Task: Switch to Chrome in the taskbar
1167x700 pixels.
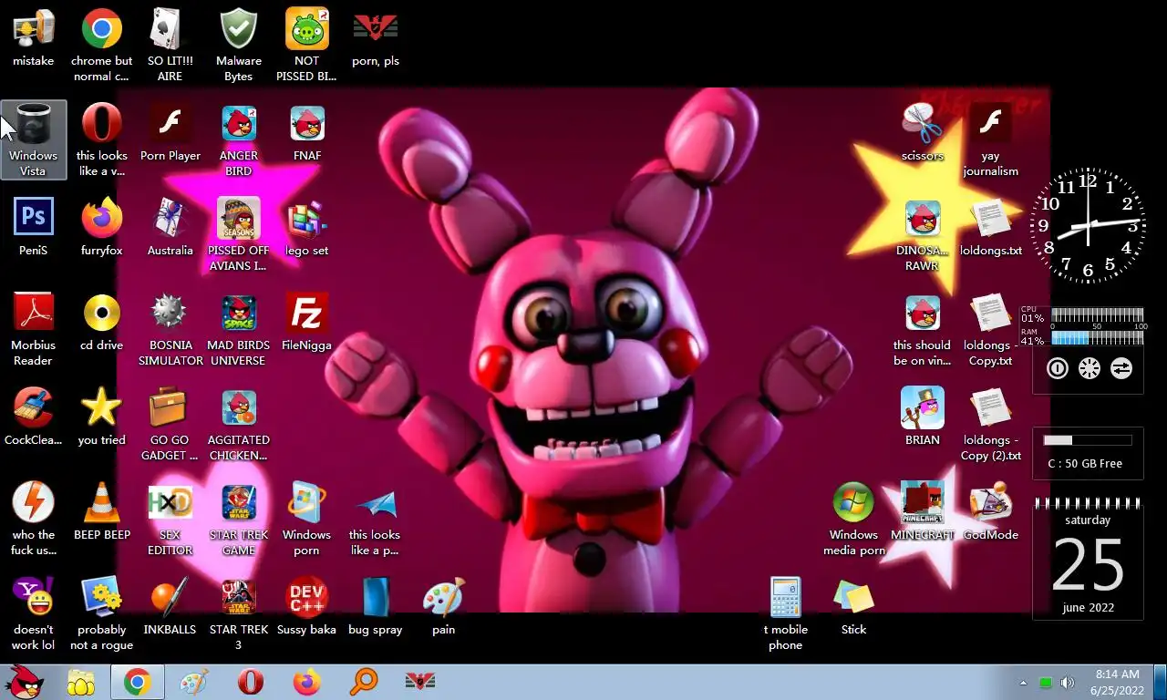Action: coord(138,682)
